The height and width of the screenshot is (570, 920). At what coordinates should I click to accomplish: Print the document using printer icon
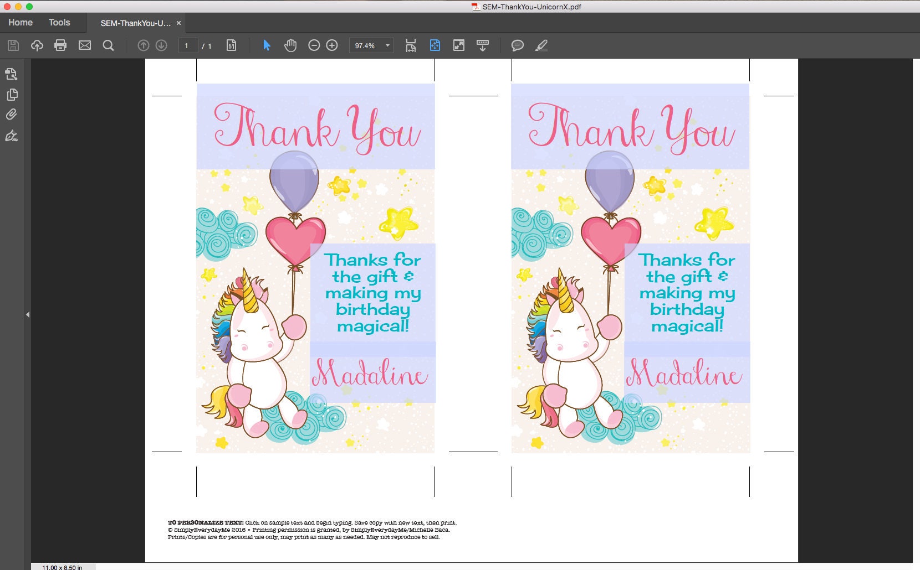[60, 45]
